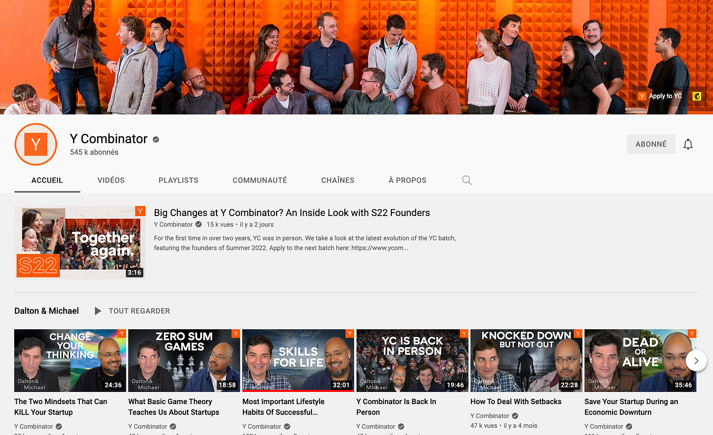Viewport: 713px width, 435px height.
Task: Play the Together again S22 featured thumbnail
Action: click(80, 243)
